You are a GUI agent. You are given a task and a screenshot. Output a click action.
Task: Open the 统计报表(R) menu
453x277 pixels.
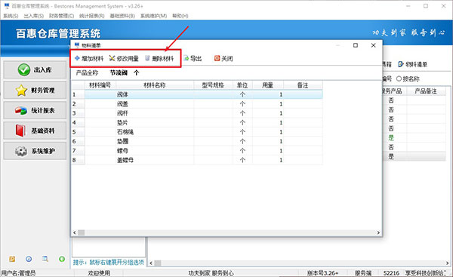[92, 16]
